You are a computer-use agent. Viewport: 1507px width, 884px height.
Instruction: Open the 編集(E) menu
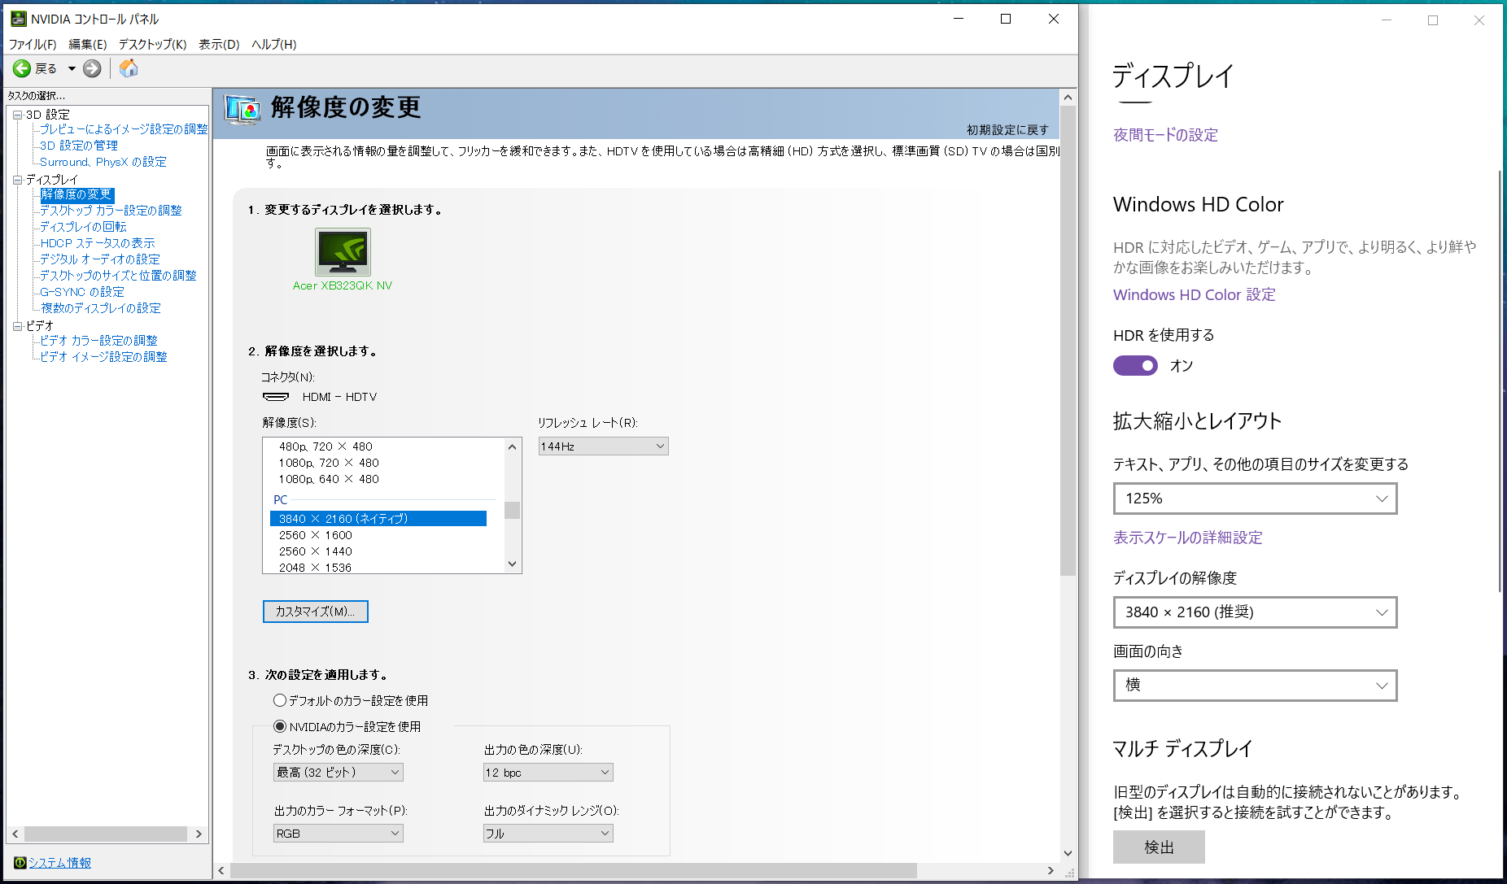tap(87, 44)
